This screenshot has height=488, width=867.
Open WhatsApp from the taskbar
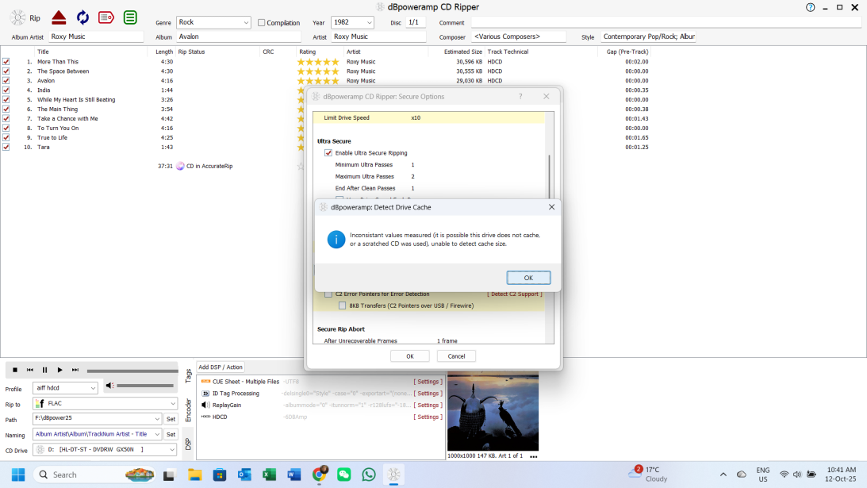(x=369, y=475)
